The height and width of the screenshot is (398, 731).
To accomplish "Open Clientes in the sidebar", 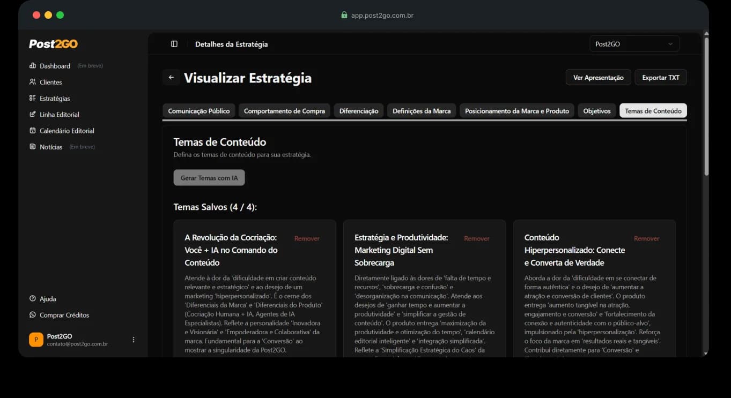I will [51, 82].
